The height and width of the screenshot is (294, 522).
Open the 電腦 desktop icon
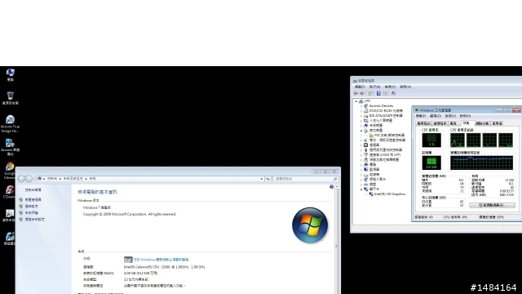pos(10,74)
